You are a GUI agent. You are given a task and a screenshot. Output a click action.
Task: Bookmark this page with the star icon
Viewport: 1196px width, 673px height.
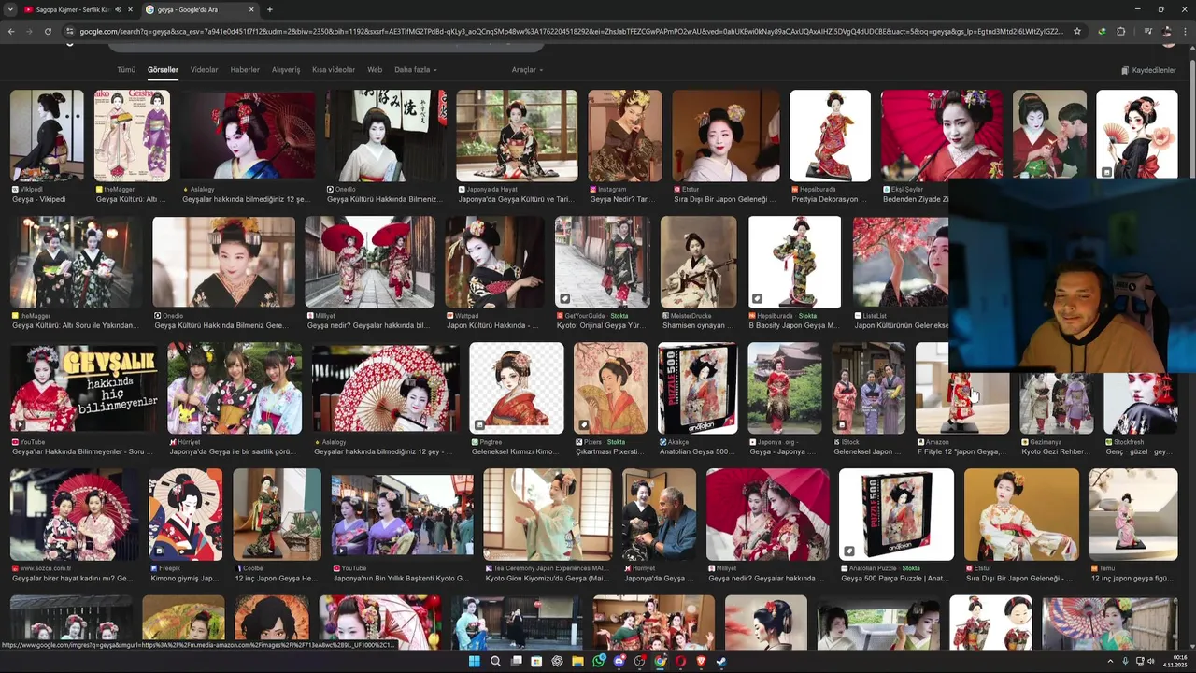click(1077, 31)
